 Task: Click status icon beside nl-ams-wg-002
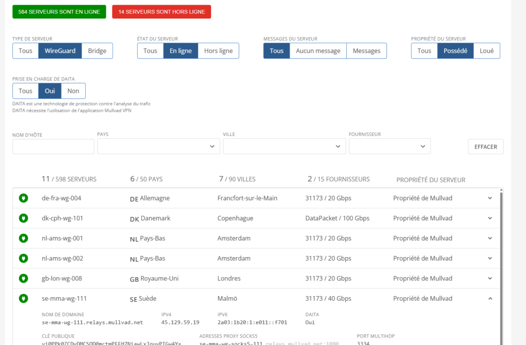pyautogui.click(x=23, y=258)
